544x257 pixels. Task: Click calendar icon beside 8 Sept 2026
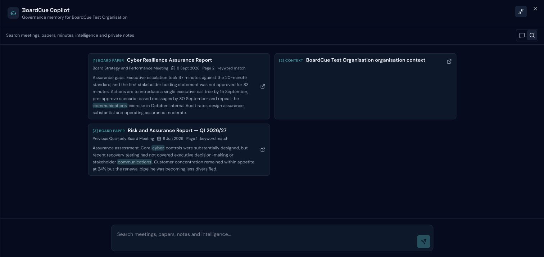pyautogui.click(x=173, y=68)
